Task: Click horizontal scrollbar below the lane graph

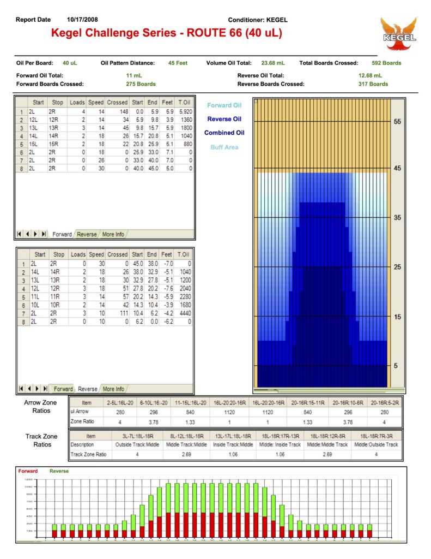Action: click(329, 390)
